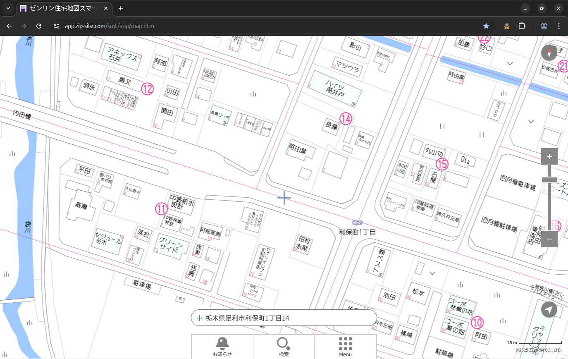
Task: Zoom out with the minus button
Action: [x=549, y=239]
